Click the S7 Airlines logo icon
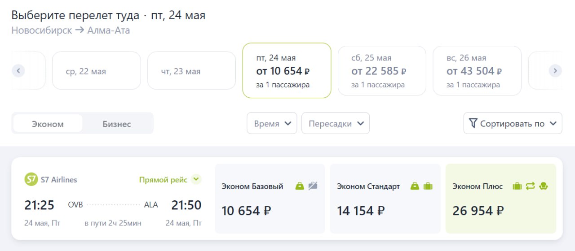Viewport: 575px width, 251px height. click(x=31, y=180)
